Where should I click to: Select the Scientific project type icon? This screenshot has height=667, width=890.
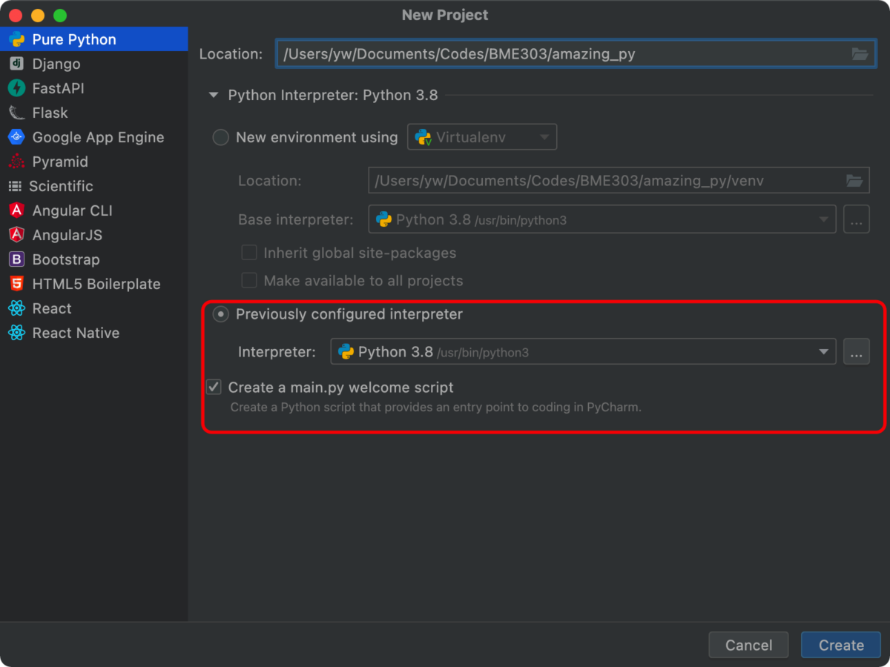tap(16, 186)
